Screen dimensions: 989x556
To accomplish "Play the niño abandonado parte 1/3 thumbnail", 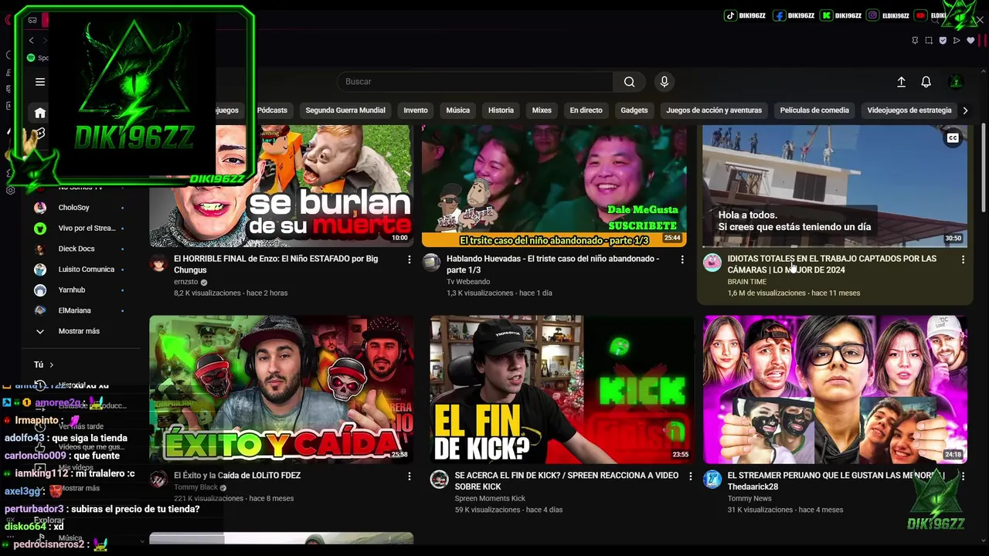I will coord(554,186).
